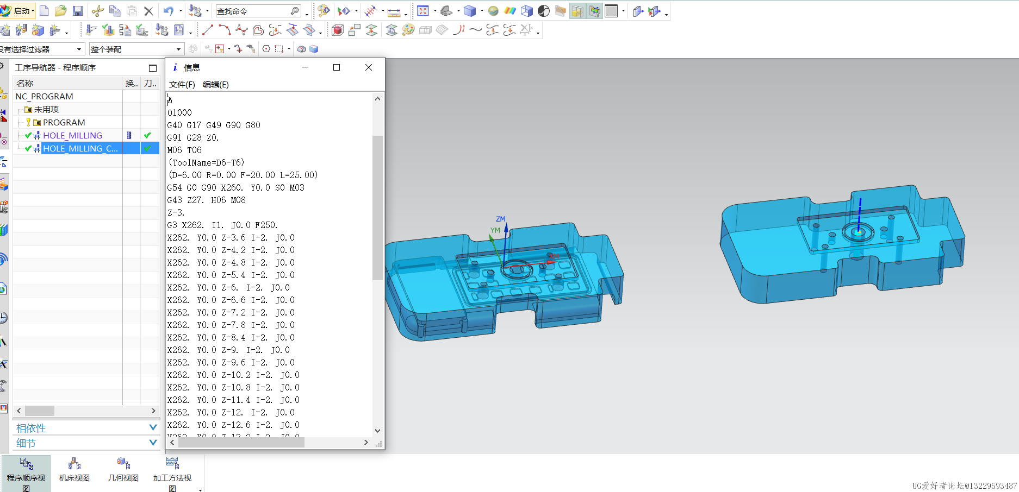Click the Shop Documentation icon
Screen dimensions: 1019x492
click(179, 30)
